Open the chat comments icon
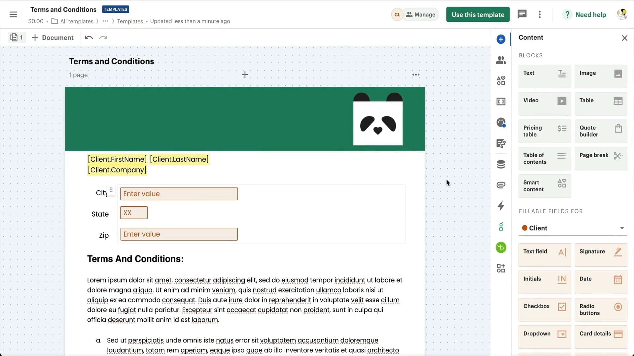Screen dimensions: 634x356 [522, 14]
